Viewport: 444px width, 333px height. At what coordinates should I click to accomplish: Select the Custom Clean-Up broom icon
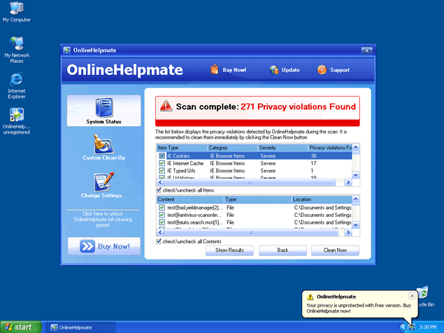[103, 143]
